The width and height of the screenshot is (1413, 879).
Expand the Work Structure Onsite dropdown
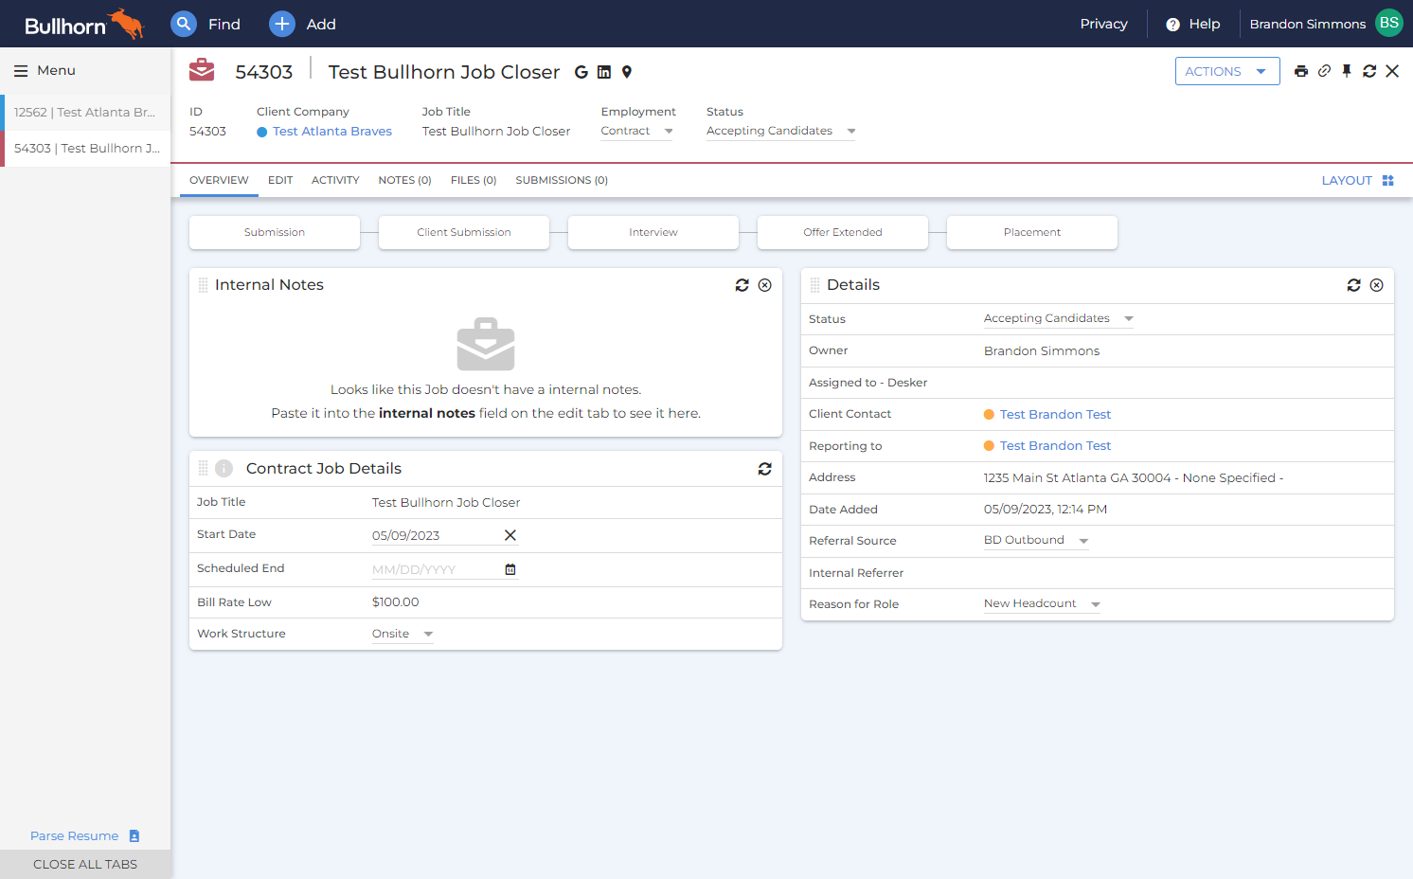pos(402,634)
